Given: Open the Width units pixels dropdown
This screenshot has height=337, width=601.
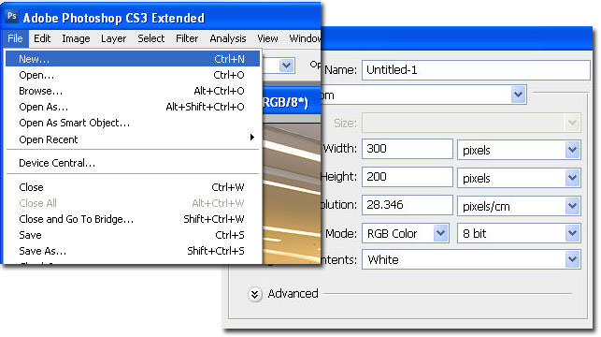Looking at the screenshot, I should click(x=519, y=150).
